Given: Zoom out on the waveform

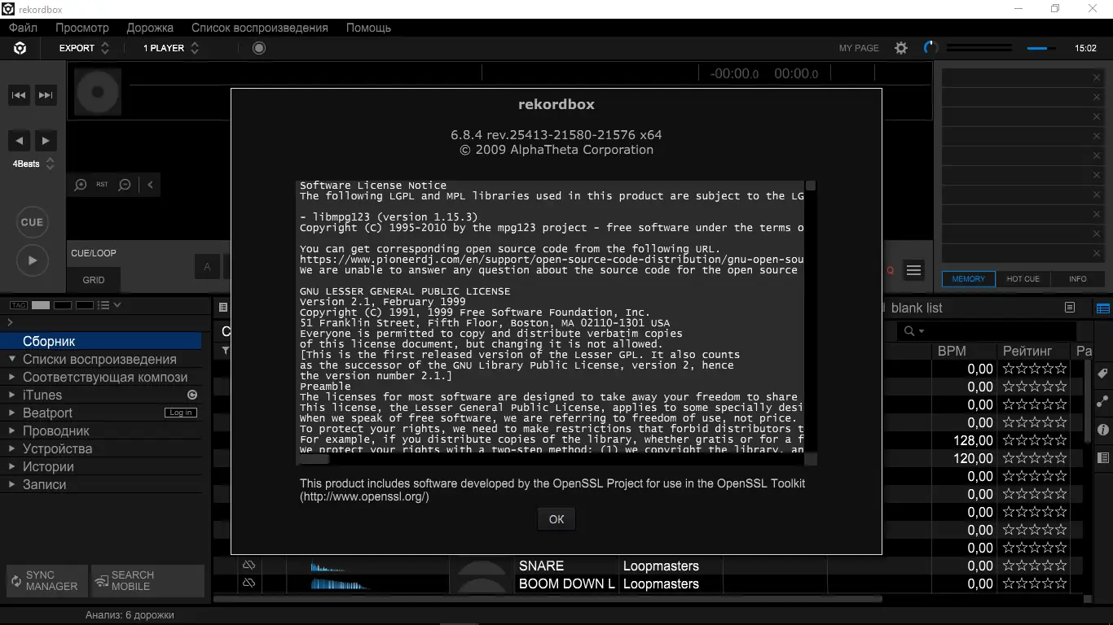Looking at the screenshot, I should [125, 185].
